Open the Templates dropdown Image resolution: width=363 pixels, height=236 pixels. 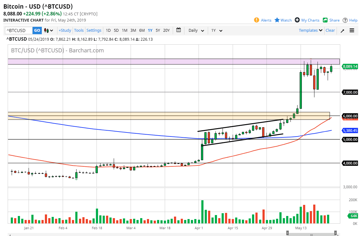pyautogui.click(x=310, y=30)
